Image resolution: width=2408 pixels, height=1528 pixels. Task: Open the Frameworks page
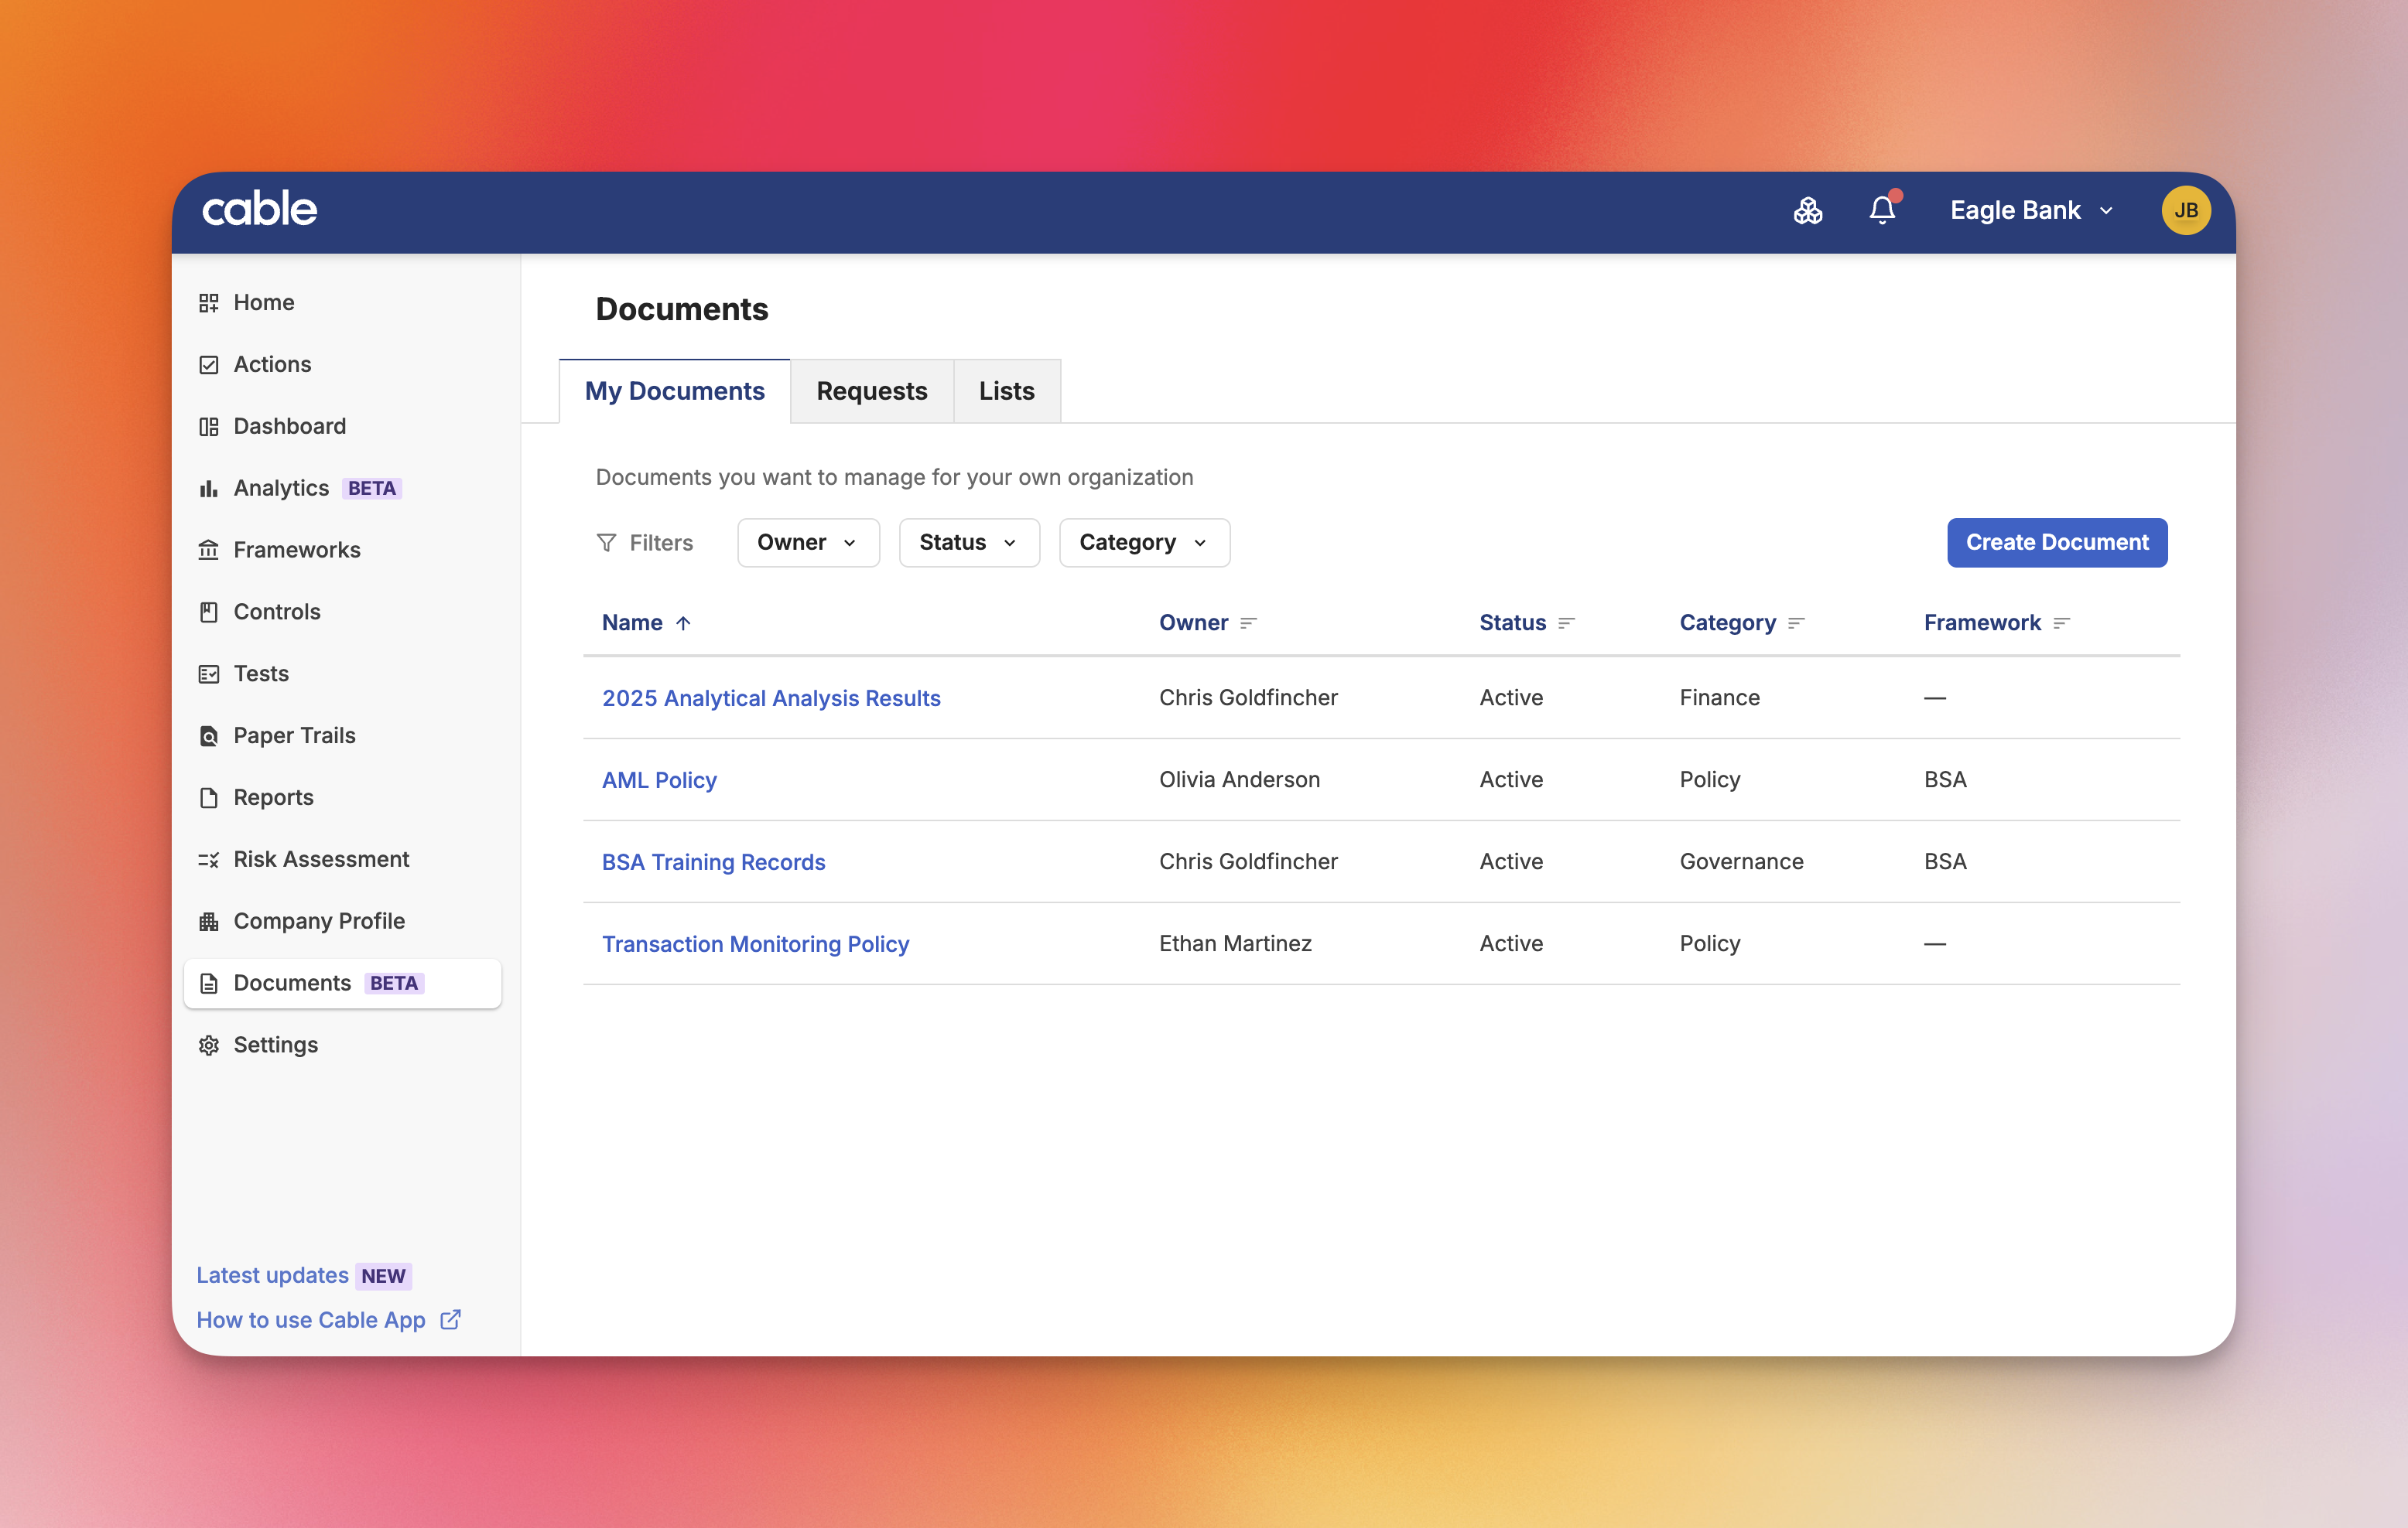297,548
